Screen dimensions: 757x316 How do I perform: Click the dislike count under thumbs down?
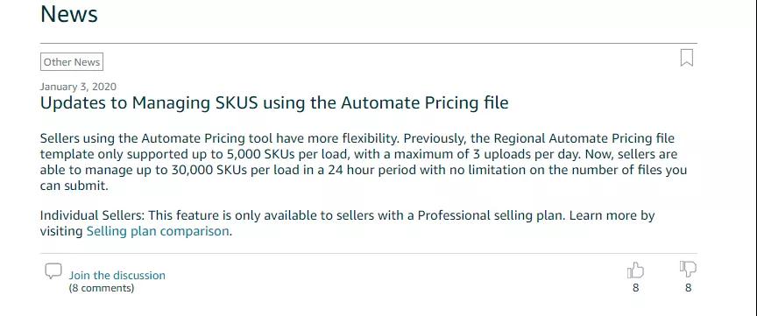(688, 288)
